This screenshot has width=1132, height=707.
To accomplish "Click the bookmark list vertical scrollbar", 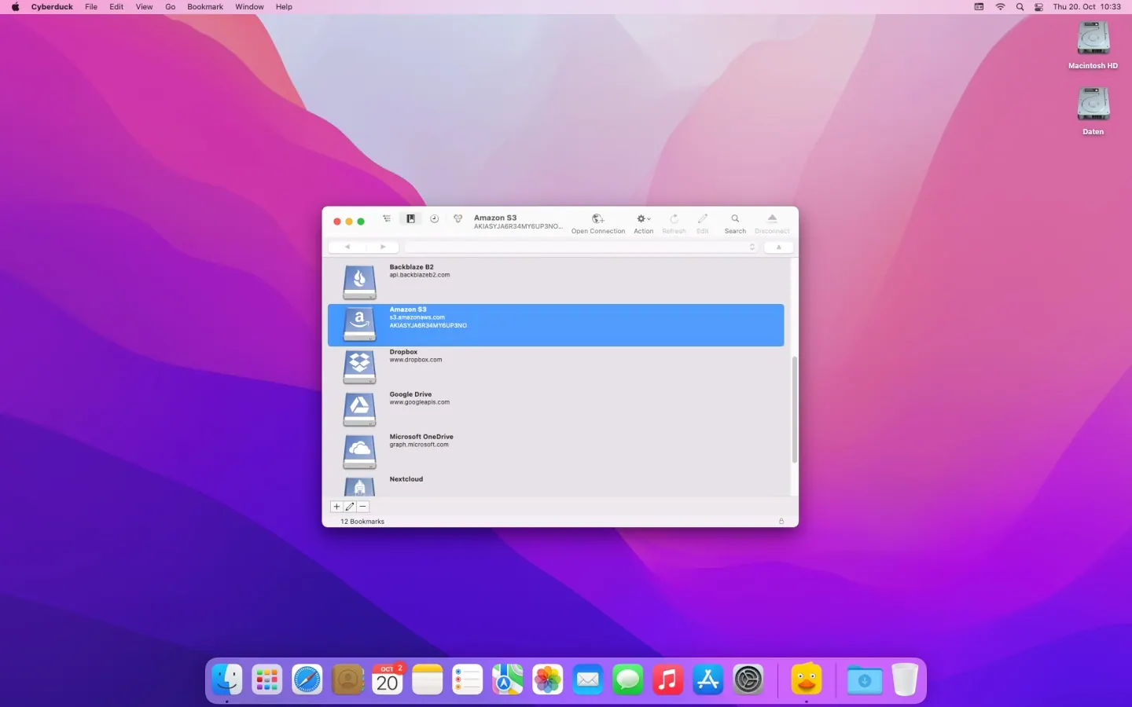I will (795, 409).
